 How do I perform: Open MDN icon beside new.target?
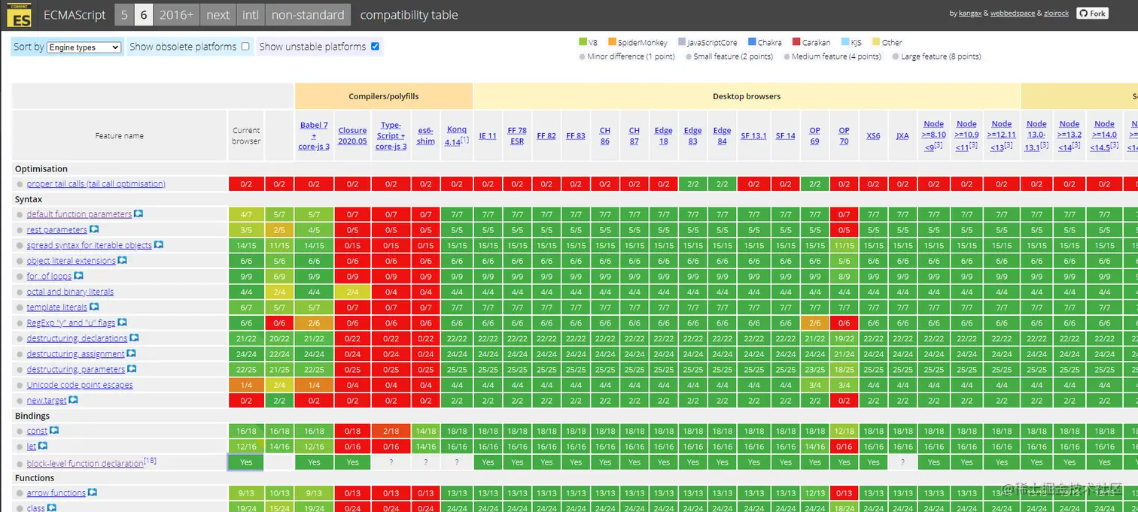[73, 400]
